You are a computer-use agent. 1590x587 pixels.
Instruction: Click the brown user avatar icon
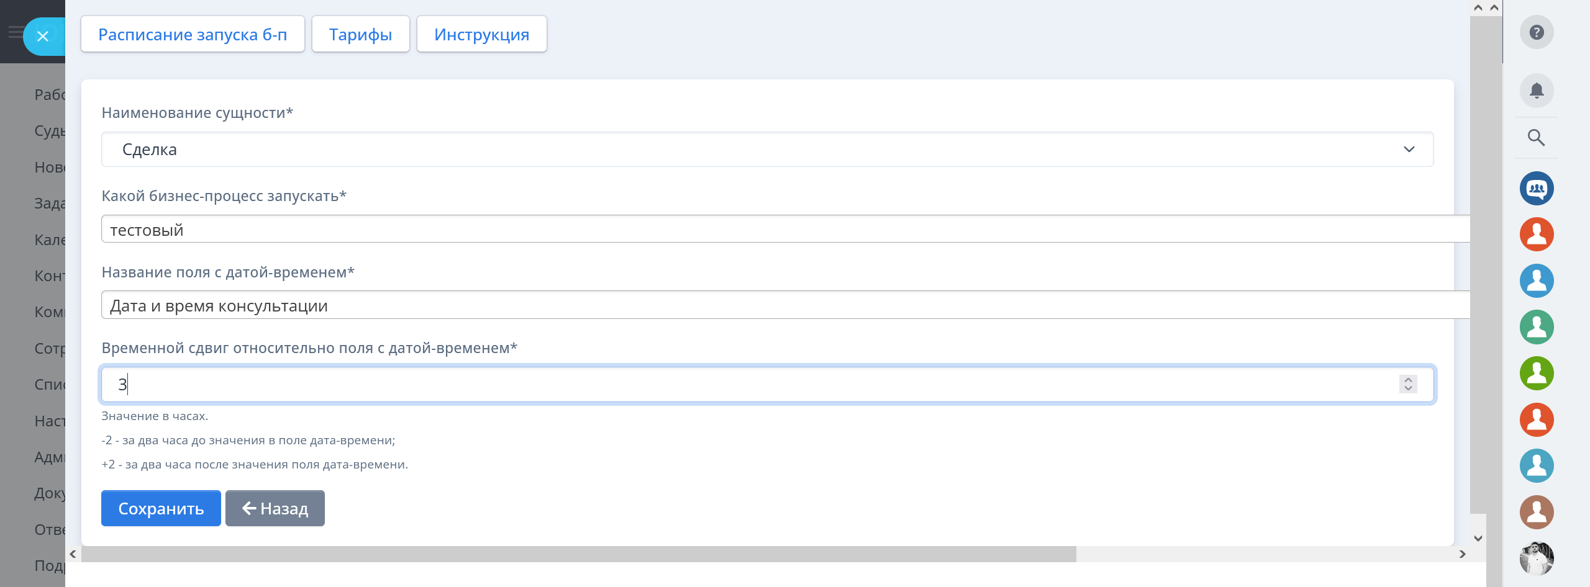pos(1537,512)
